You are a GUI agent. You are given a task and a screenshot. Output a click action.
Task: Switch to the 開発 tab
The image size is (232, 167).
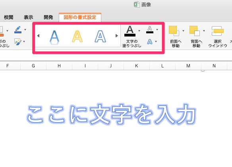(48, 17)
